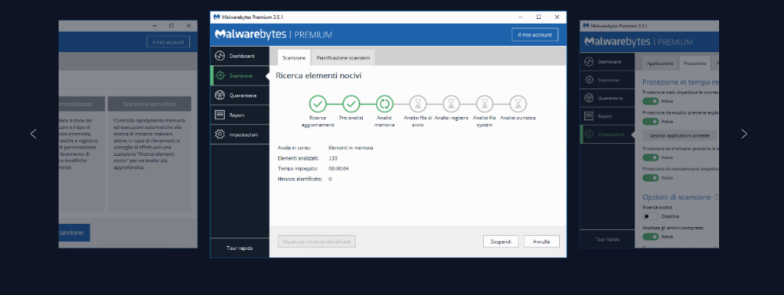Click the Report list icon in the center window sidebar
This screenshot has height=295, width=784.
[220, 115]
